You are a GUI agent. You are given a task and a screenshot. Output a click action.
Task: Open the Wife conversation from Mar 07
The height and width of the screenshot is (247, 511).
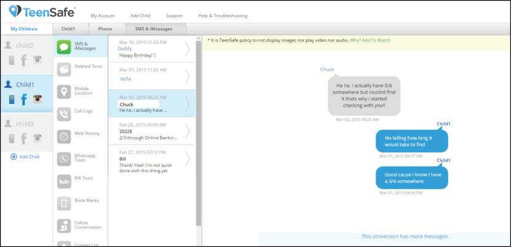click(152, 76)
